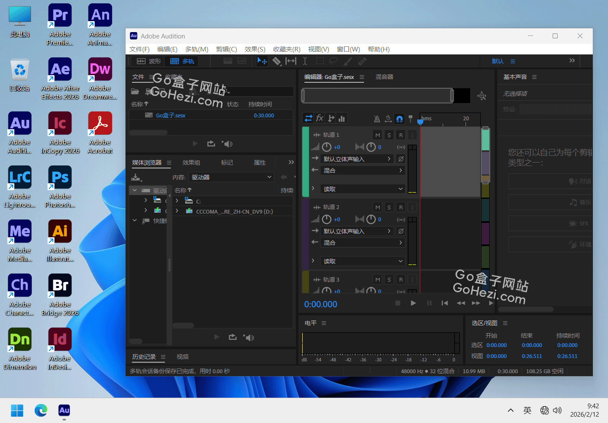Click the metronome icon above the tracks

click(x=377, y=119)
